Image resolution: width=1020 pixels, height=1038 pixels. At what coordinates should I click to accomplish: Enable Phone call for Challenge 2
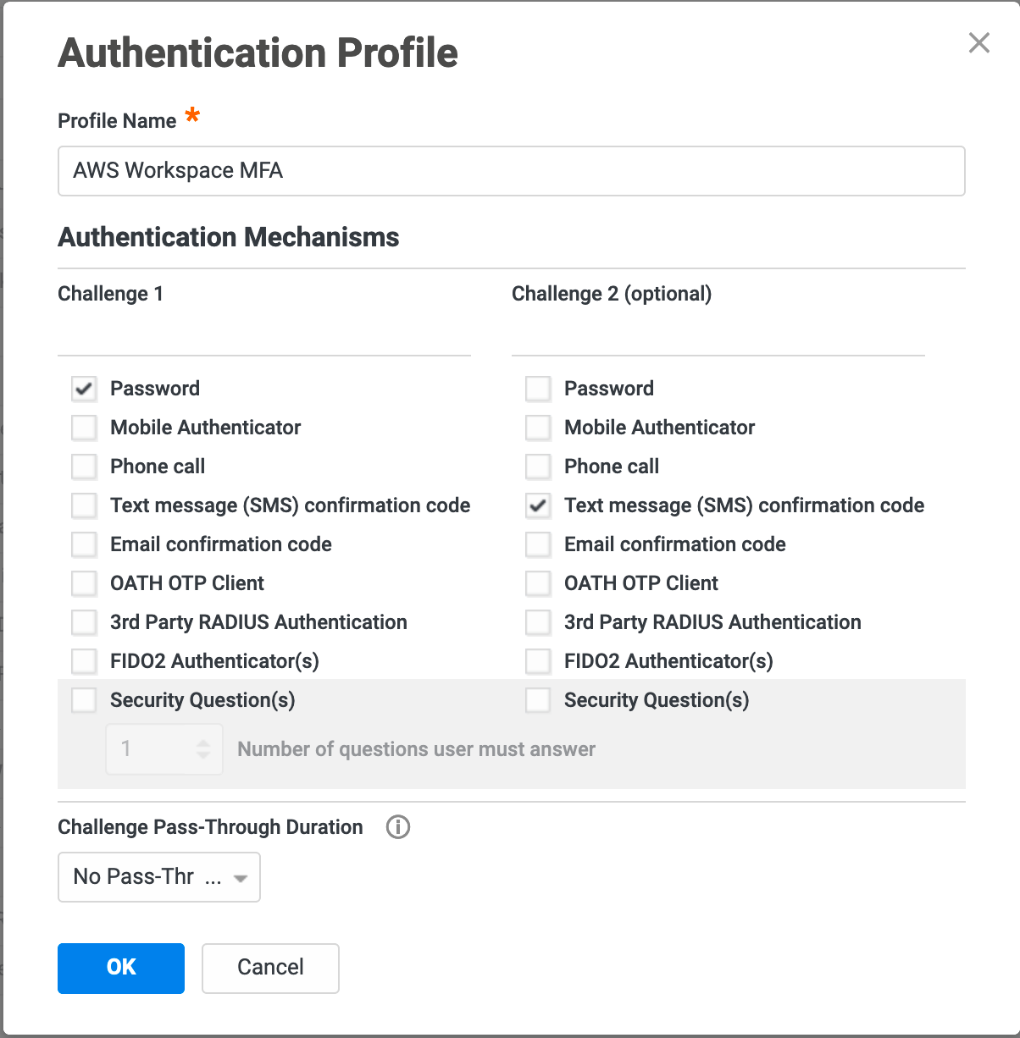(538, 467)
